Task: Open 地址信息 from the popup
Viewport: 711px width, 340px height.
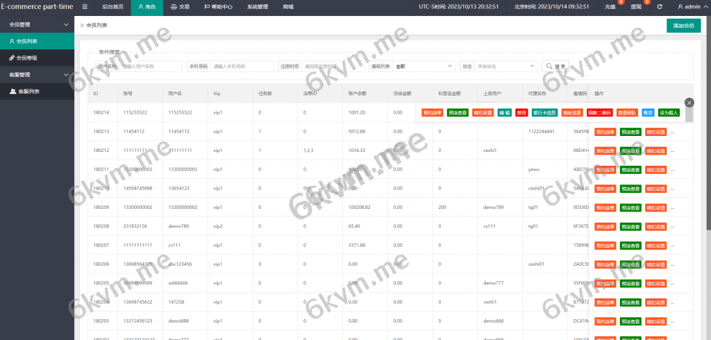Action: coord(572,112)
